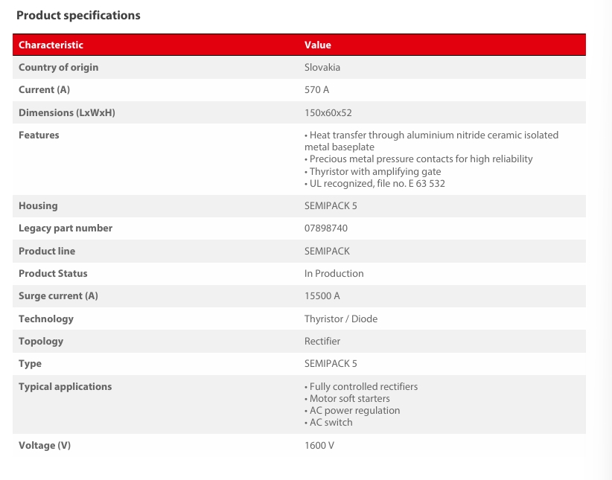Click the 150x60x52 dimensions value
This screenshot has width=612, height=480.
(328, 112)
